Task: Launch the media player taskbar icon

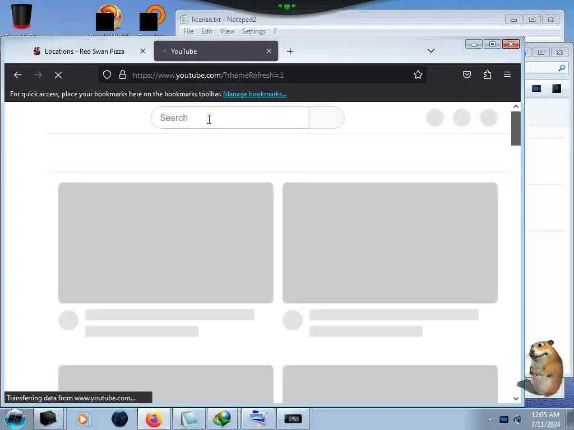Action: [x=83, y=419]
